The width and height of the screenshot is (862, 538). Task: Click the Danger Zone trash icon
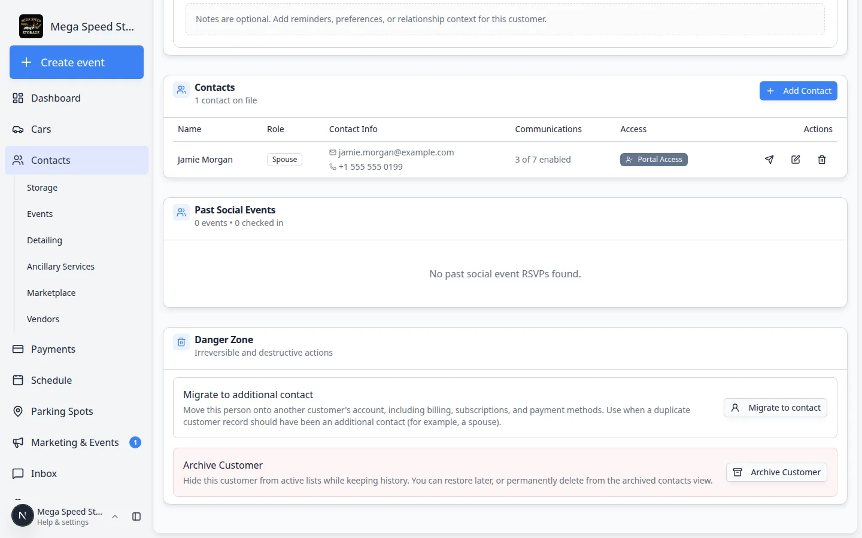pyautogui.click(x=181, y=342)
